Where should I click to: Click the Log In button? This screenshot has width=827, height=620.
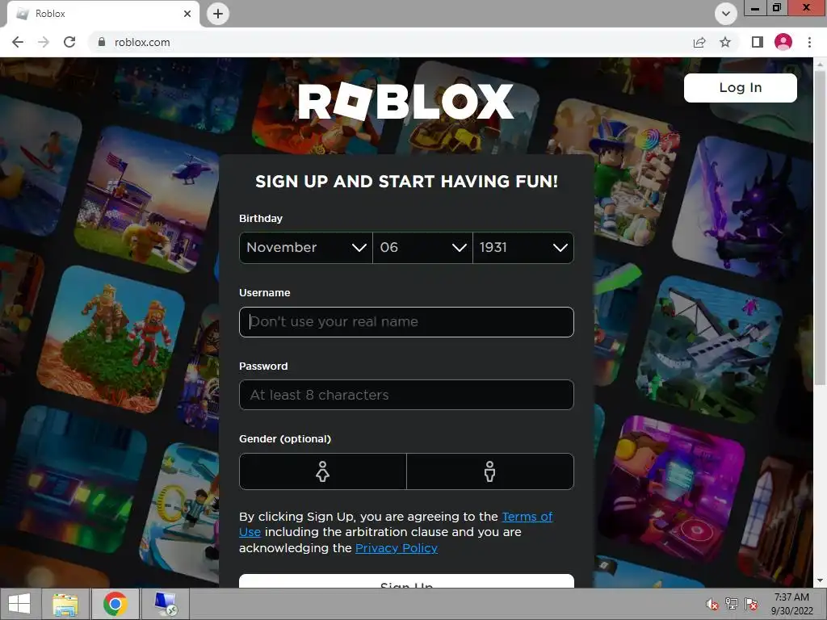pos(740,87)
